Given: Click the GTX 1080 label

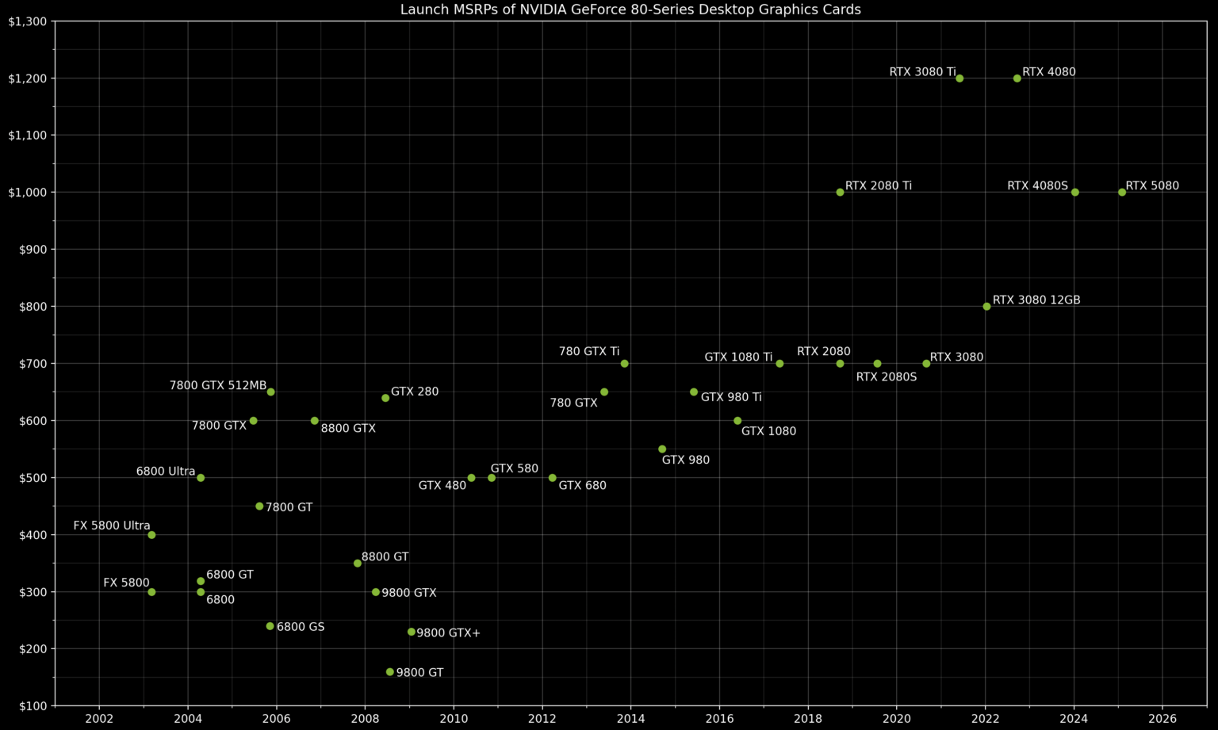Looking at the screenshot, I should 768,432.
